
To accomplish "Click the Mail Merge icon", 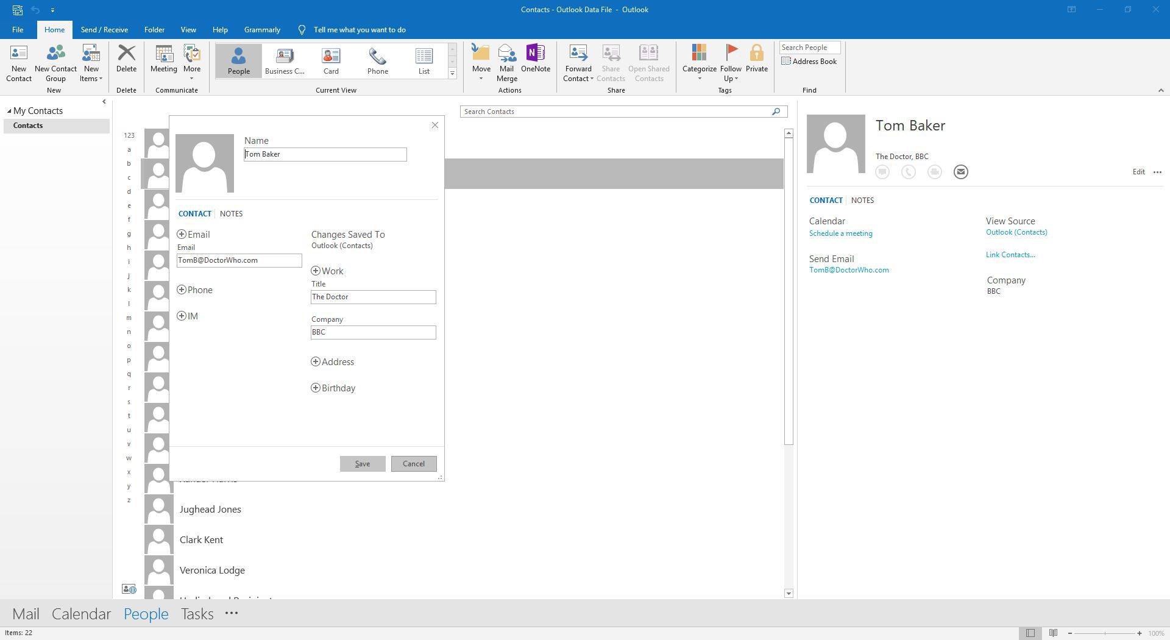I will [x=506, y=63].
